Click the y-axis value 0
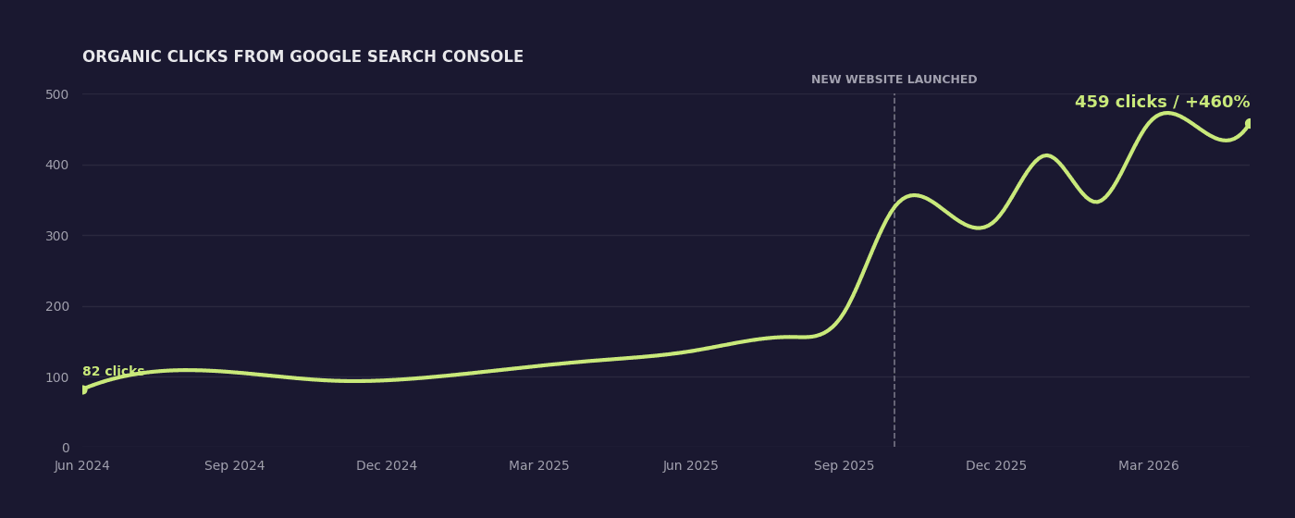Screen dimensions: 1295x518 coord(66,448)
